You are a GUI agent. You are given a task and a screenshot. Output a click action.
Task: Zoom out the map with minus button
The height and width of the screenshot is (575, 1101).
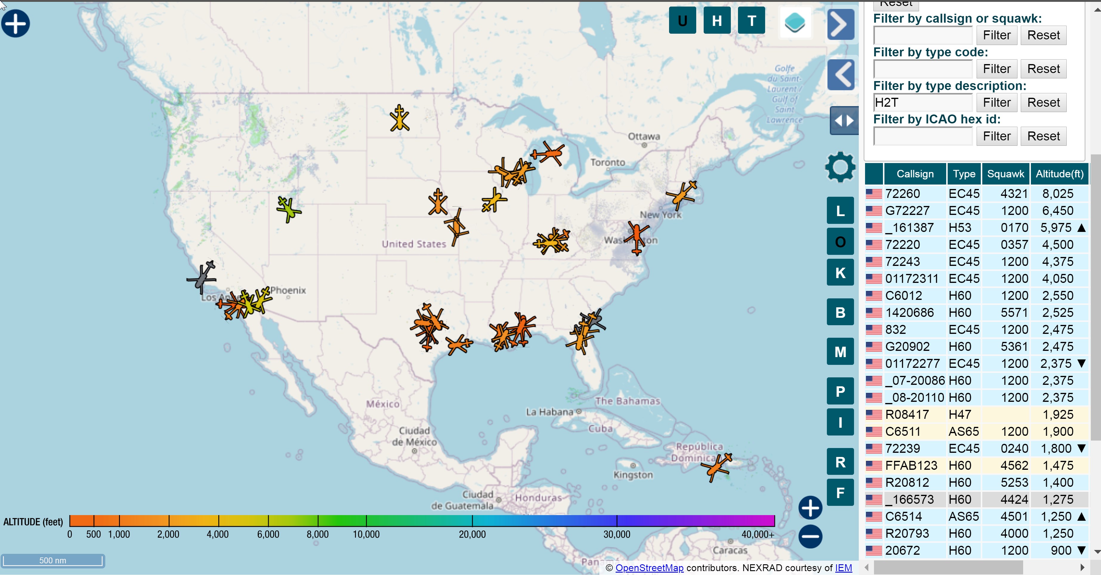pos(810,536)
